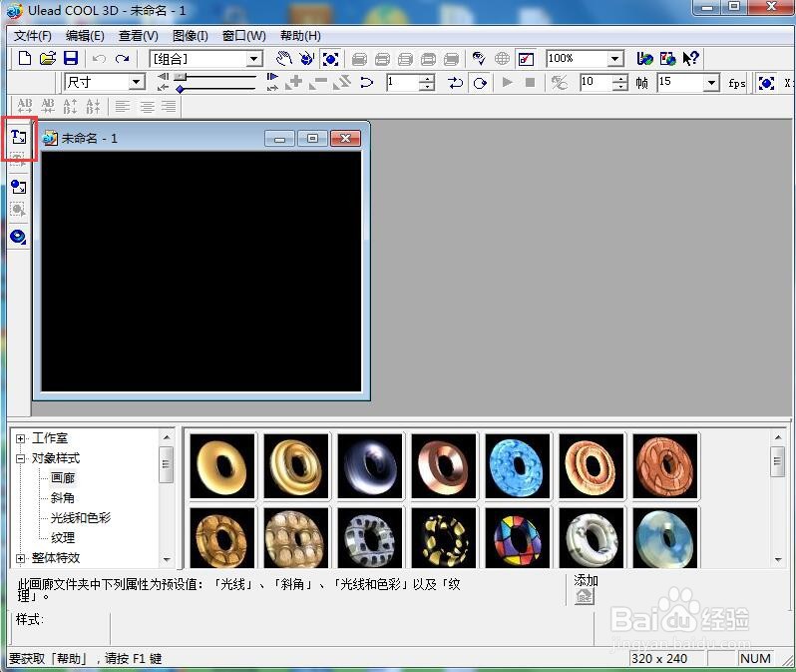Viewport: 796px width, 672px height.
Task: Increase the total frames stepper value
Action: [620, 78]
